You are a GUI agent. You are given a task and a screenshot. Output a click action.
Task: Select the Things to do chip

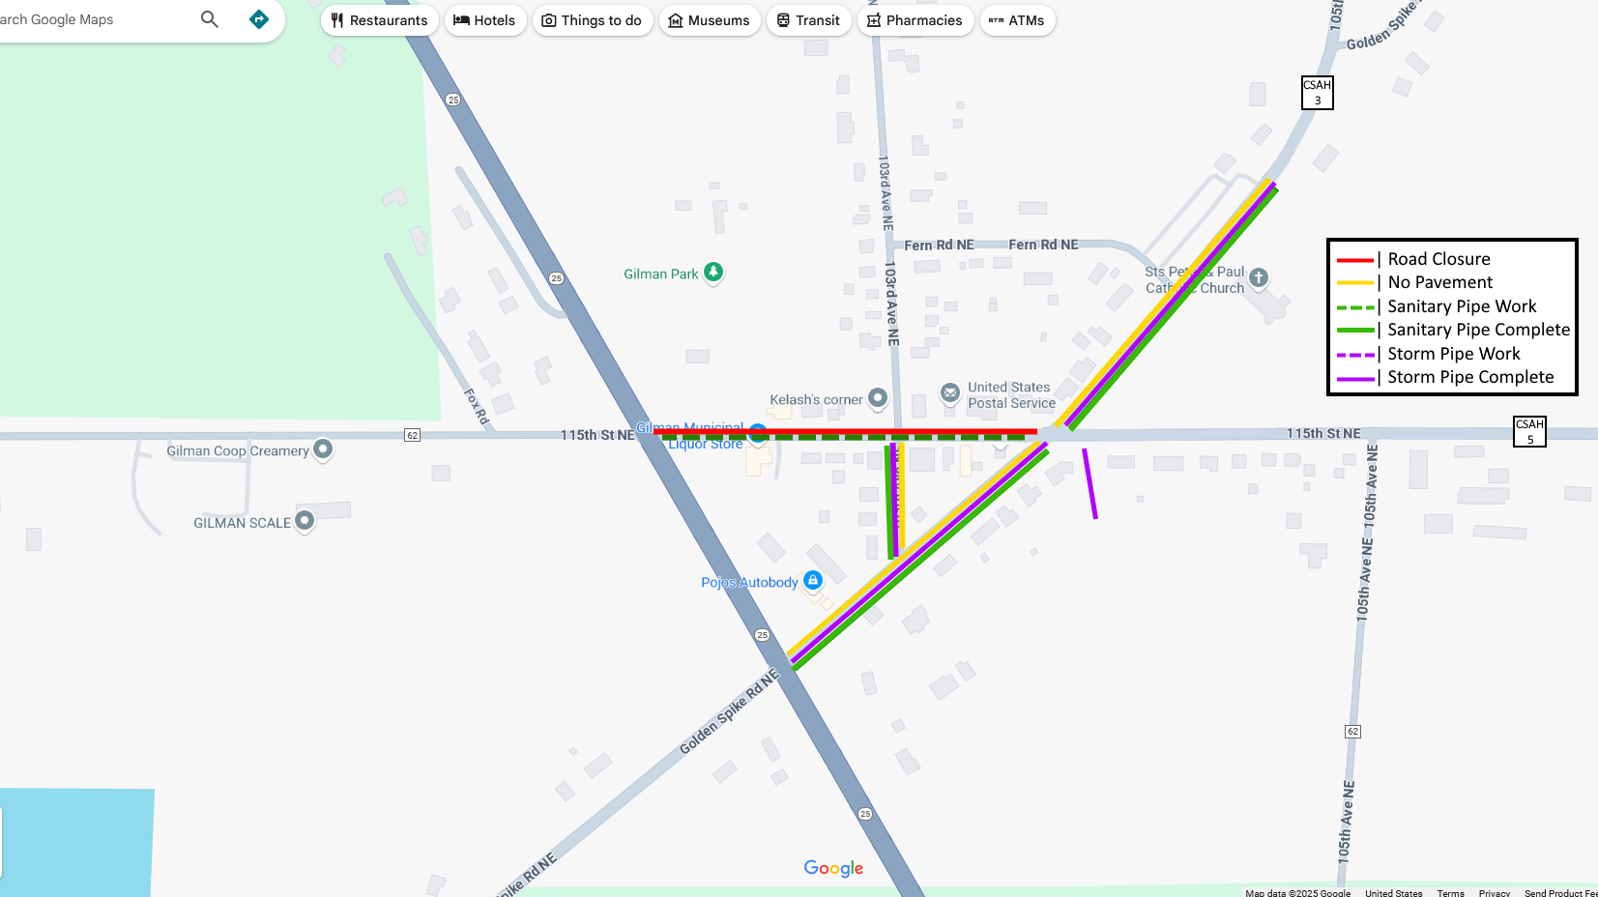pyautogui.click(x=593, y=20)
